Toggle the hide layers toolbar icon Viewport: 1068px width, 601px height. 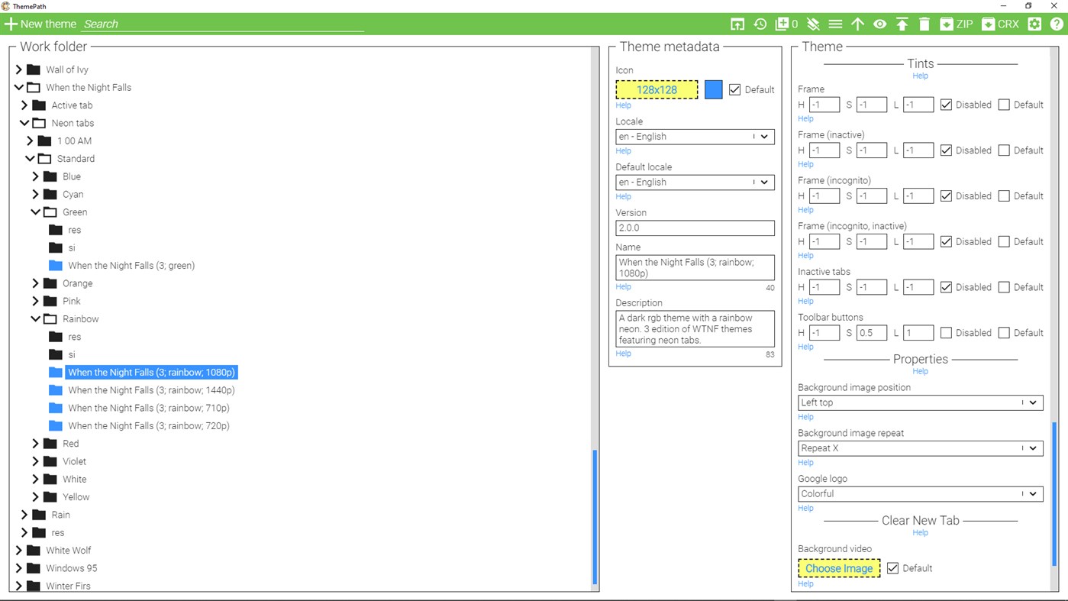pyautogui.click(x=812, y=24)
